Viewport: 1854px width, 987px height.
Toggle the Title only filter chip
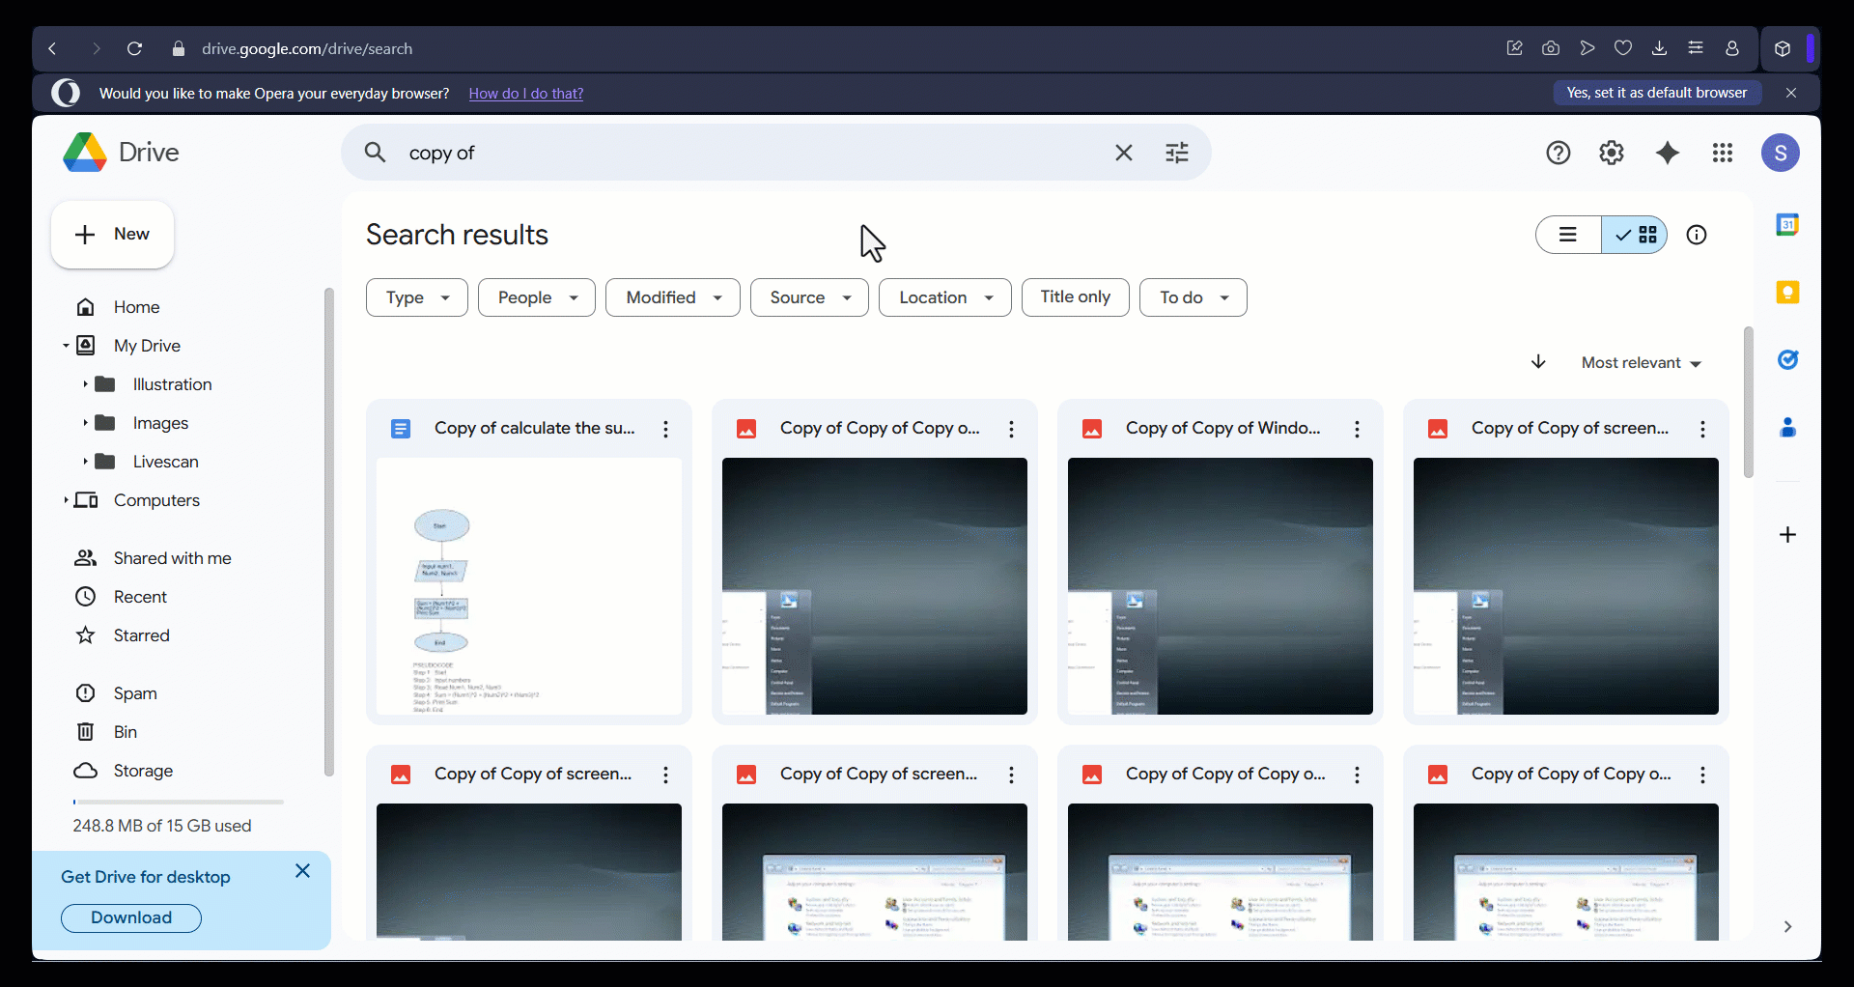pyautogui.click(x=1075, y=297)
